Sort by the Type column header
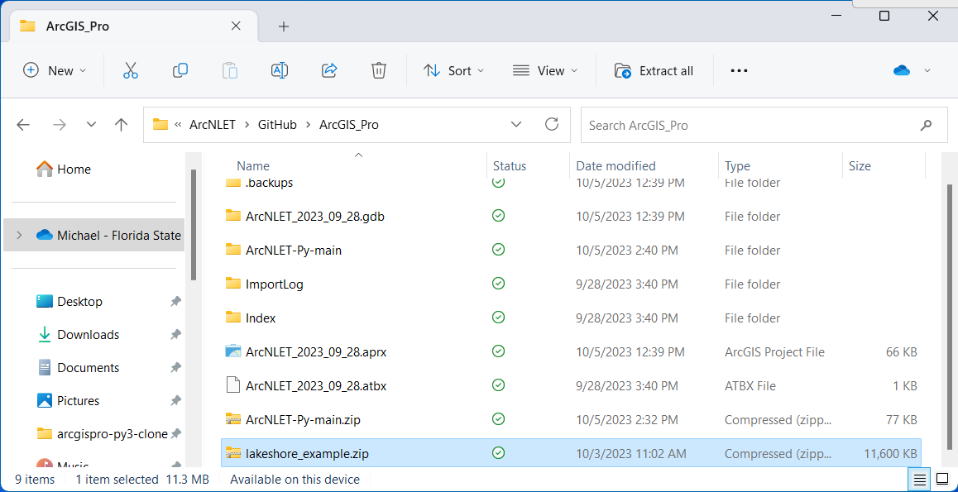Screen dimensions: 958x492 tap(737, 166)
